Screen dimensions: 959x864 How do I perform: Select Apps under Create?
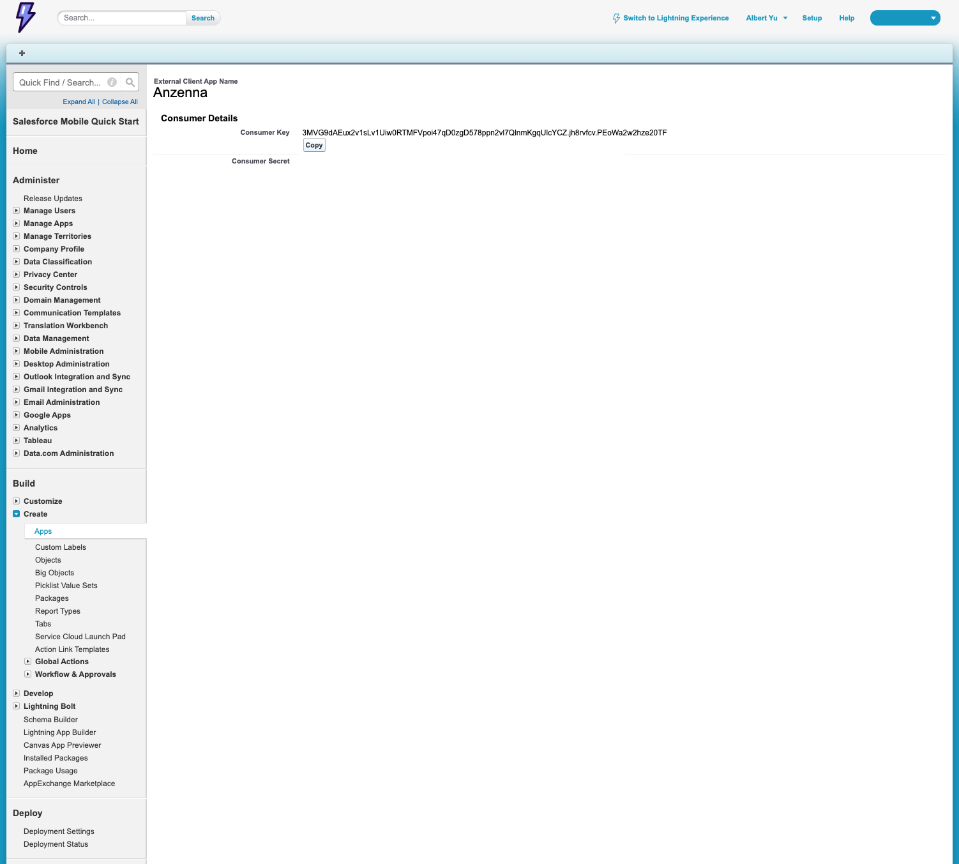43,531
